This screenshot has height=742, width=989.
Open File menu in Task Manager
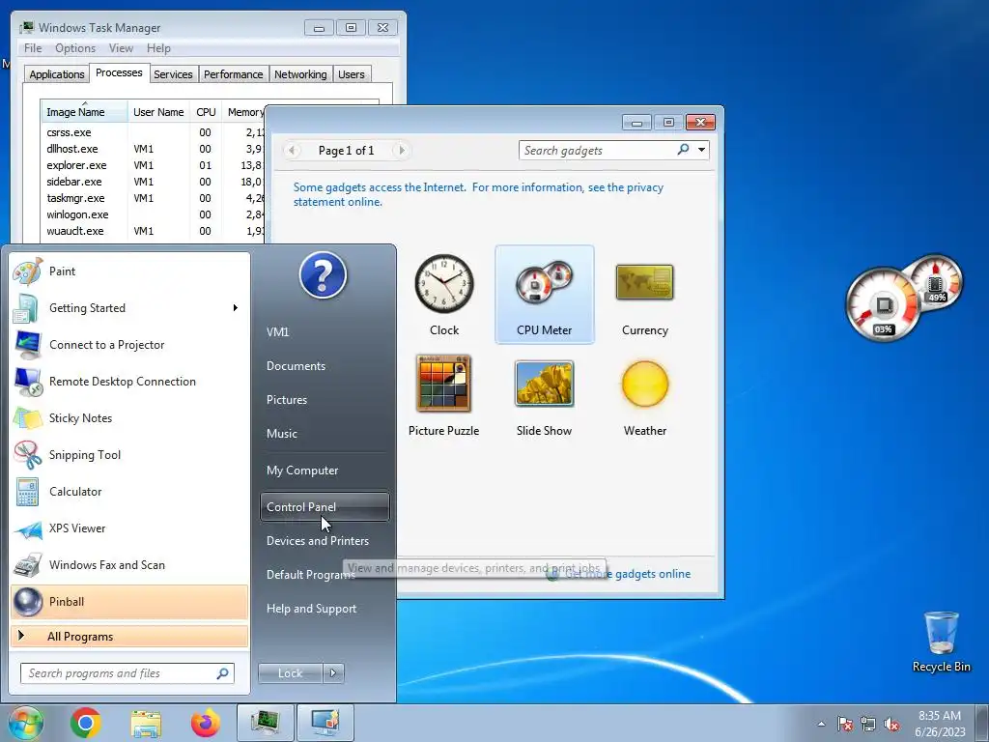point(33,48)
